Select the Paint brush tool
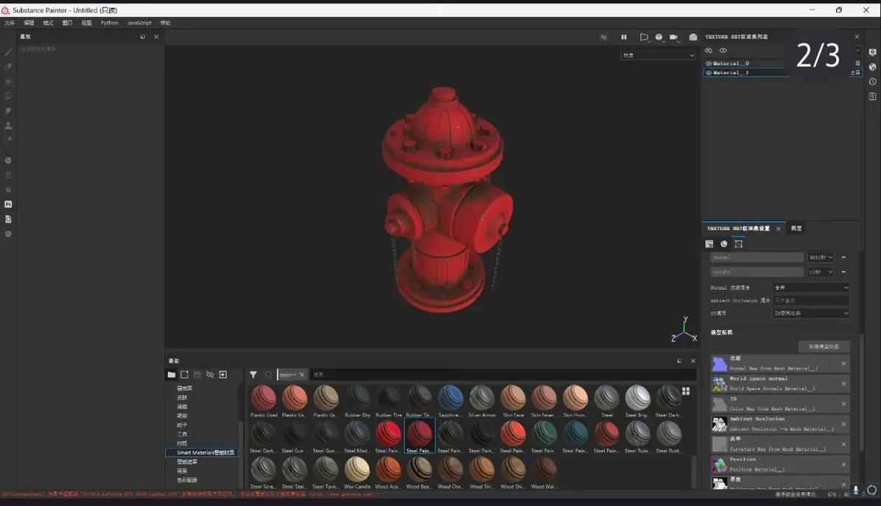The width and height of the screenshot is (881, 506). tap(8, 52)
